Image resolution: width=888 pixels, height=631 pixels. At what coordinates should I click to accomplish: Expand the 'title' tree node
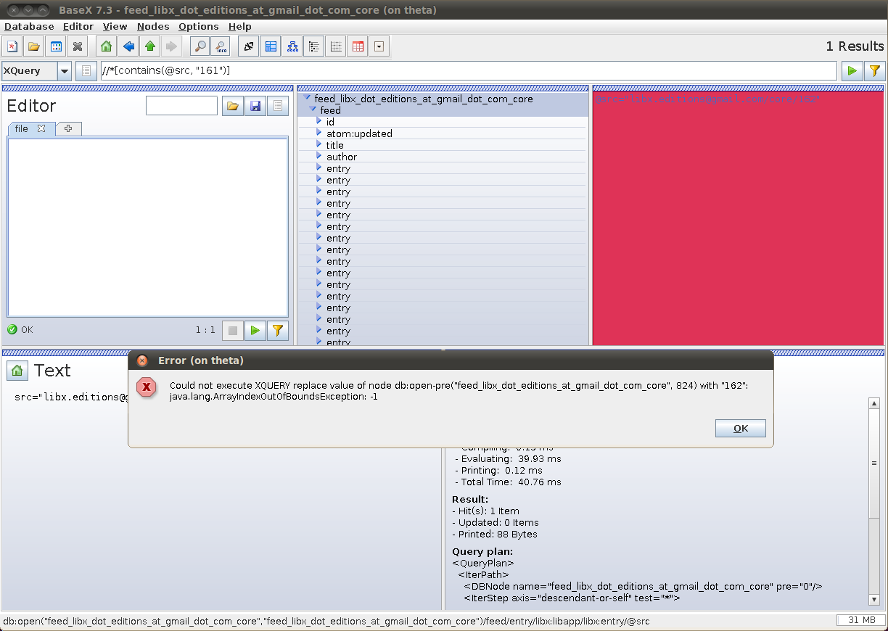click(x=319, y=145)
